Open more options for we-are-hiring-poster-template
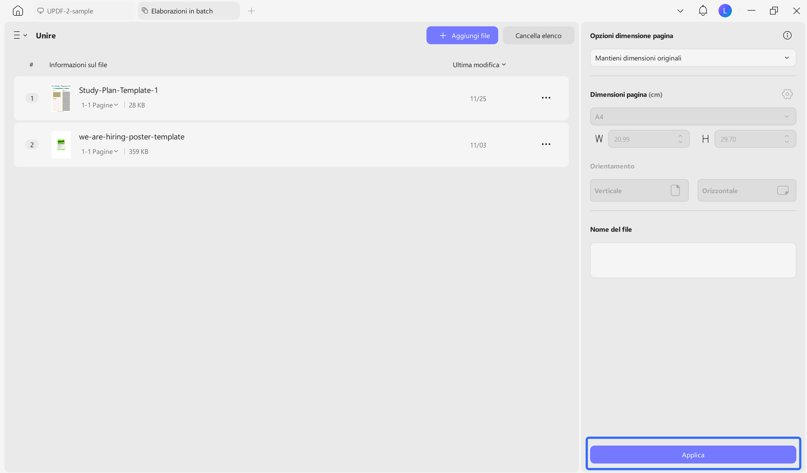 (x=546, y=144)
